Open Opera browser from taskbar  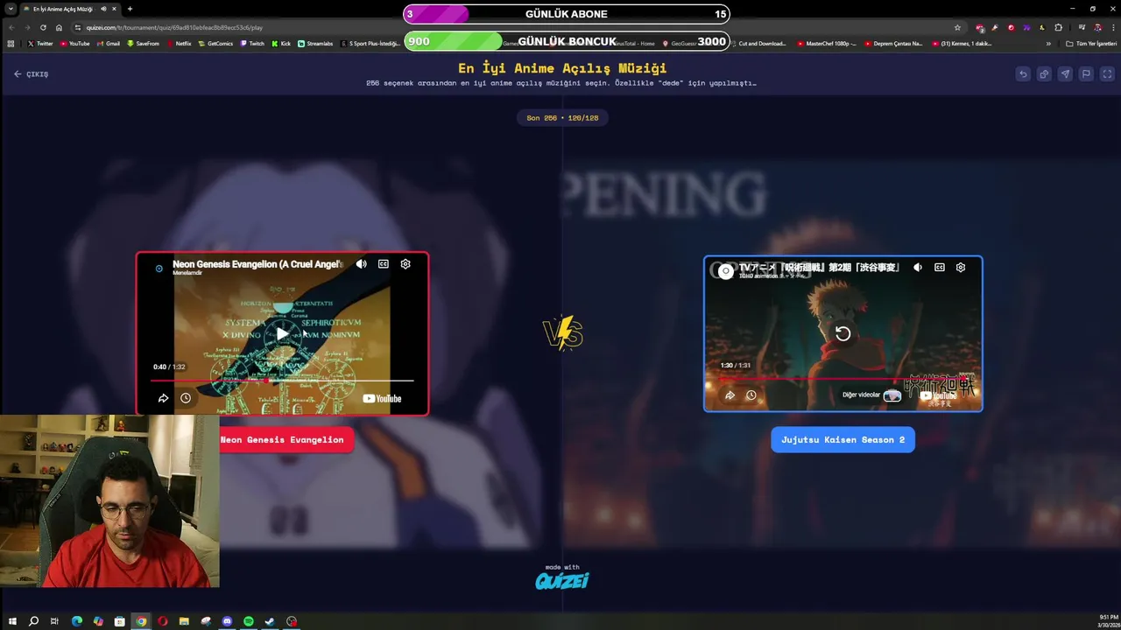coord(162,621)
